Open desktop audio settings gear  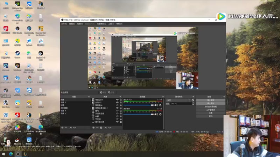160,114
